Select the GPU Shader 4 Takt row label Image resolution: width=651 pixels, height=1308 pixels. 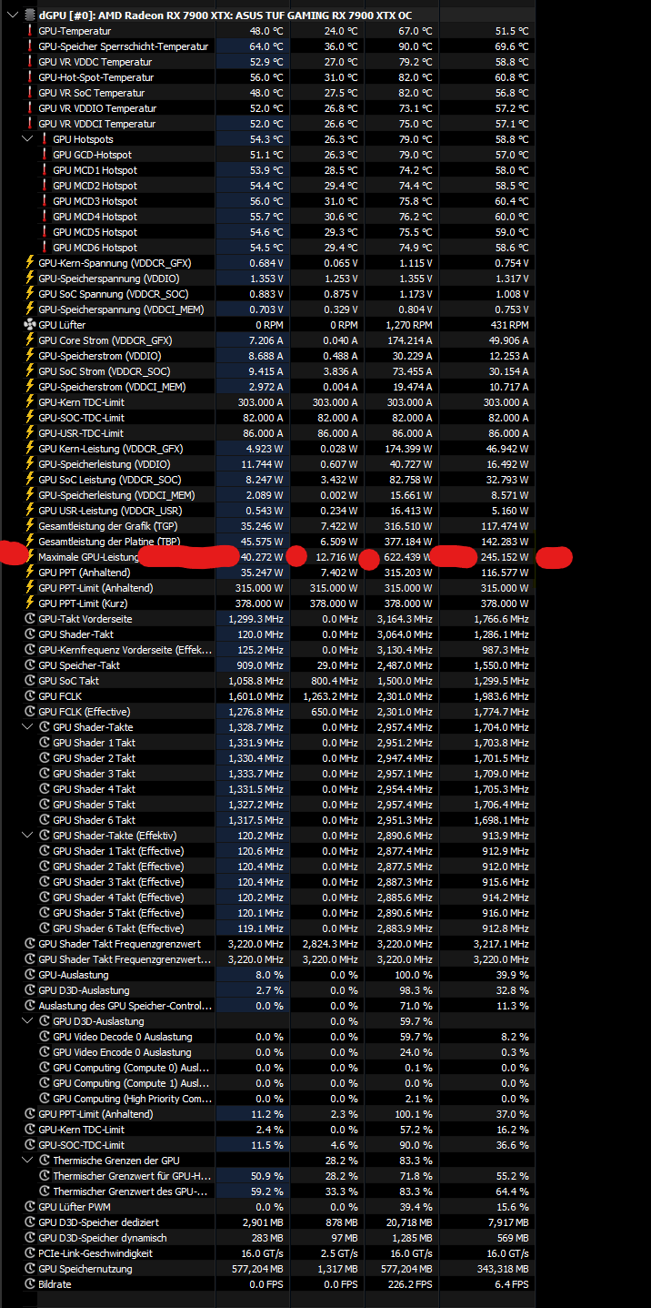click(94, 789)
